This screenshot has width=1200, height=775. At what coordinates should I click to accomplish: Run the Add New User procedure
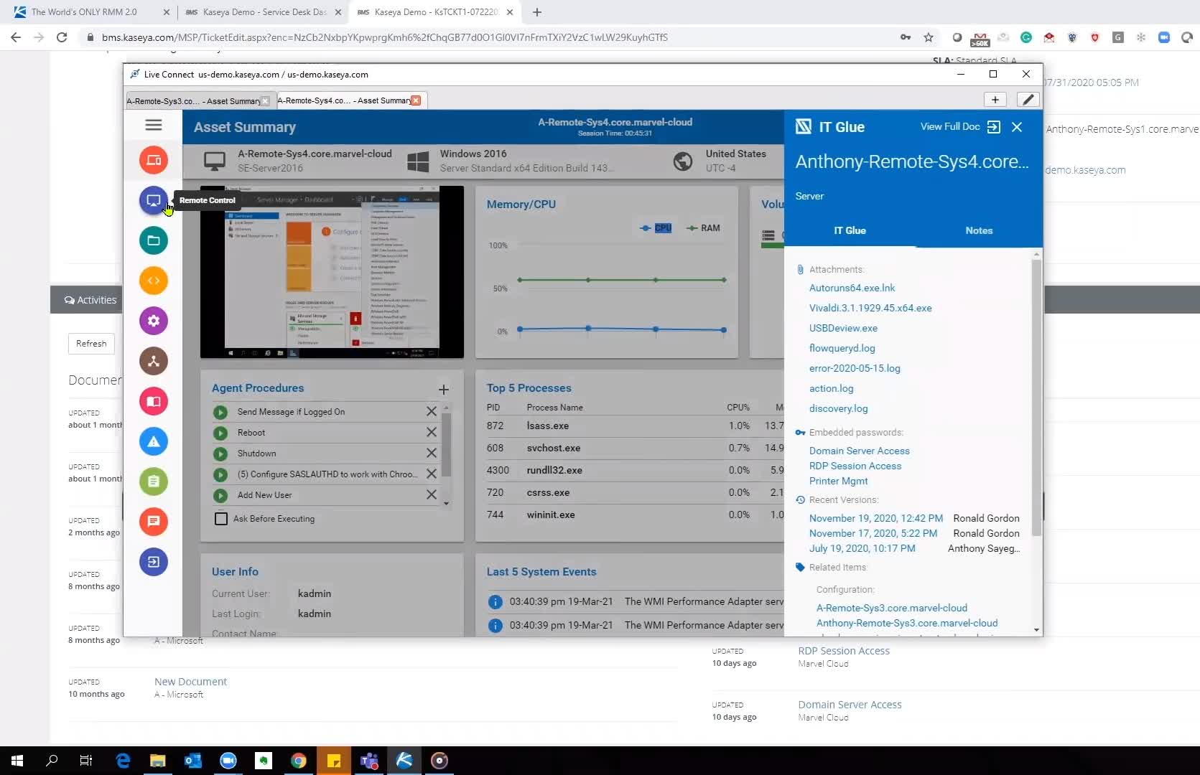pyautogui.click(x=220, y=495)
